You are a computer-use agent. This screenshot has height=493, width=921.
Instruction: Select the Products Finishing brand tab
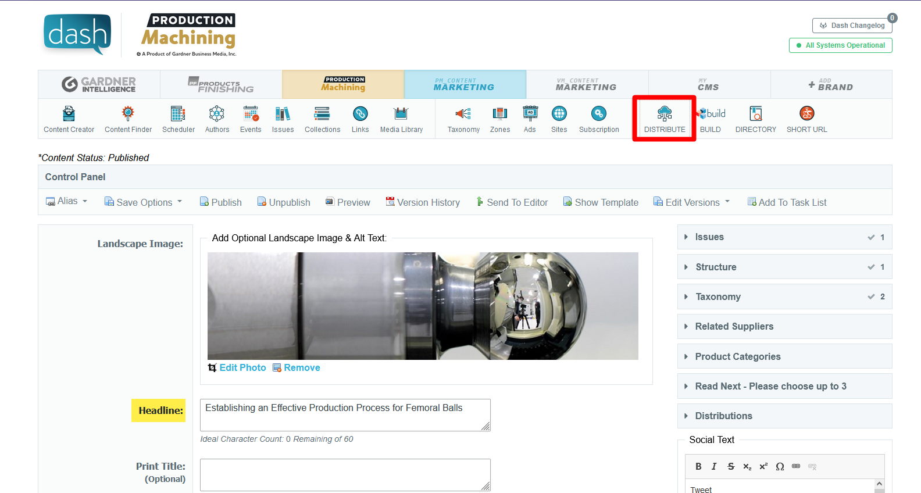(x=221, y=85)
